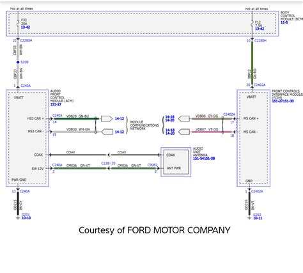Select the G202 ground label
Image resolution: width=303 pixels, height=273 pixels.
257,215
